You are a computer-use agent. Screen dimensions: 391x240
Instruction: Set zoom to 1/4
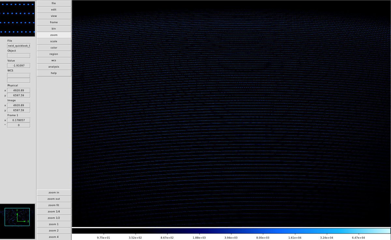(x=54, y=212)
